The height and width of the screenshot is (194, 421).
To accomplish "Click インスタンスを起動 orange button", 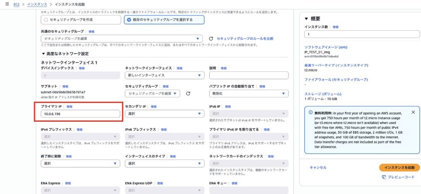I will coord(399,168).
